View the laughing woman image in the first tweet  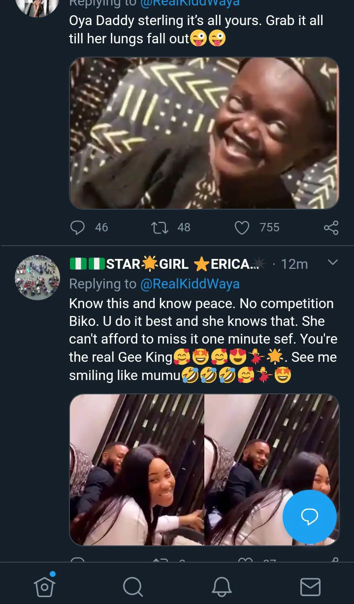(204, 133)
